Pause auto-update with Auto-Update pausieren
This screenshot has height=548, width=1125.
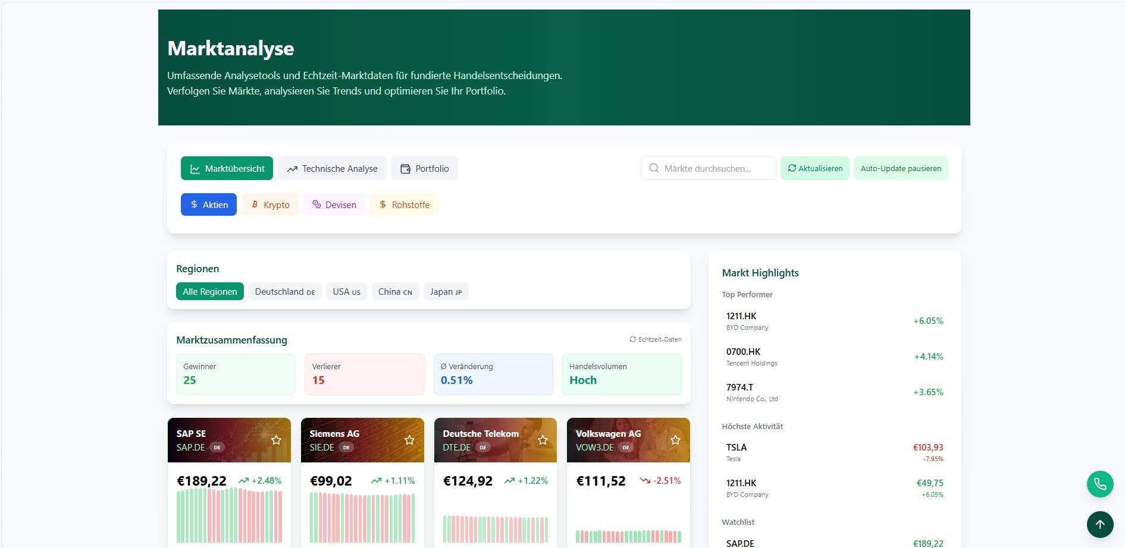click(900, 169)
